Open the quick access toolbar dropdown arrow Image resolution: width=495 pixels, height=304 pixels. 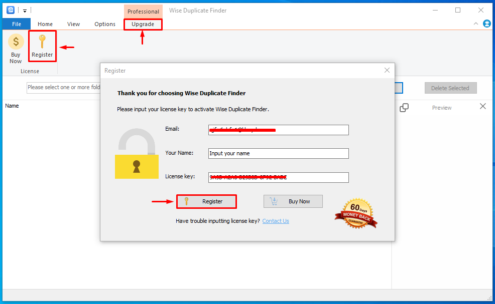(x=25, y=11)
